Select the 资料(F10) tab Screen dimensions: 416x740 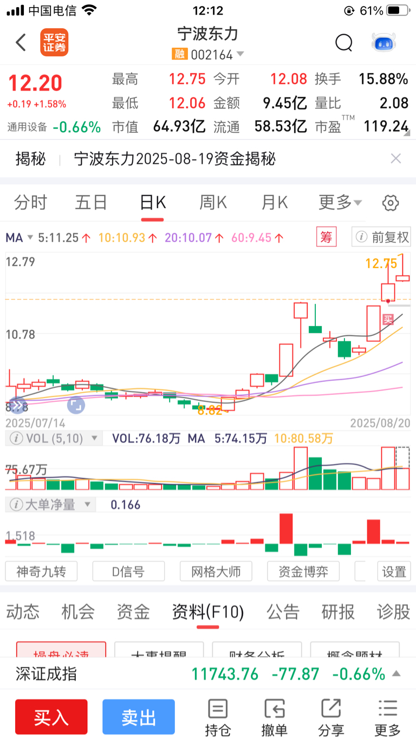pos(208,612)
